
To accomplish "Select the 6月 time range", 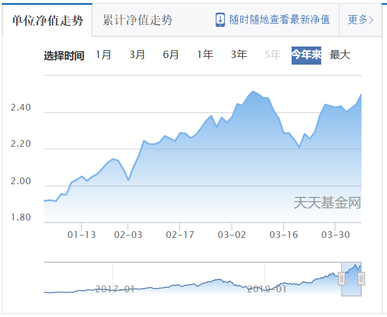I will (x=171, y=54).
